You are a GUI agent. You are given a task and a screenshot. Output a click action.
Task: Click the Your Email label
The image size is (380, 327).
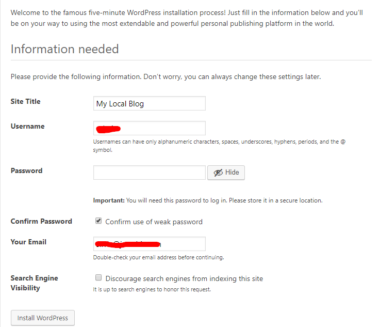tap(28, 242)
